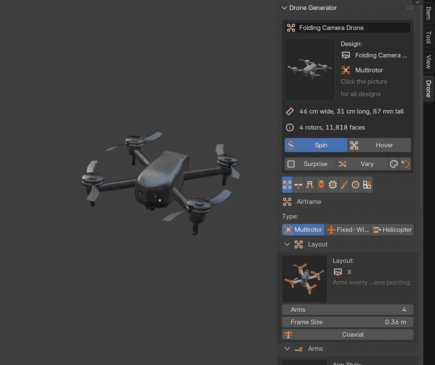The image size is (435, 365).
Task: Adjust the Frame Size slider
Action: click(347, 322)
